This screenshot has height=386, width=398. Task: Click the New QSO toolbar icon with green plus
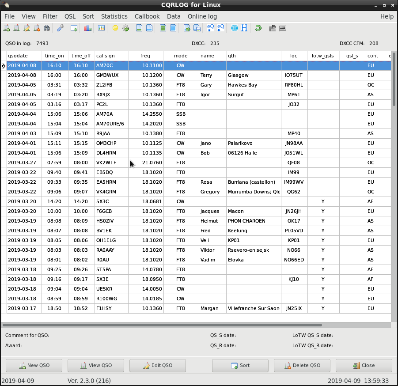[x=6, y=28]
